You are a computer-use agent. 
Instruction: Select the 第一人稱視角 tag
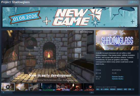105,89
